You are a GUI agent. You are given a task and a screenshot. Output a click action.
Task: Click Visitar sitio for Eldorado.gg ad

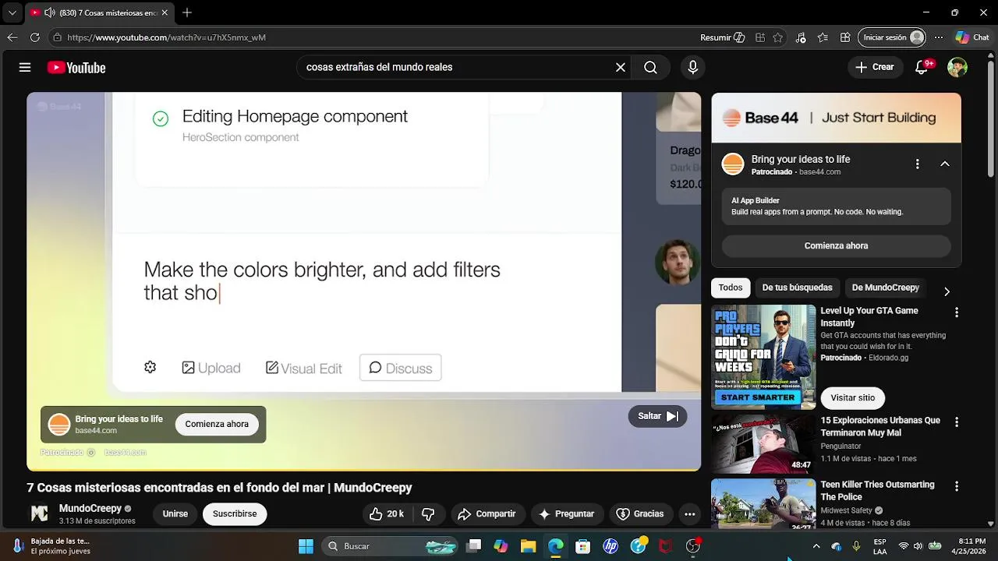click(852, 397)
